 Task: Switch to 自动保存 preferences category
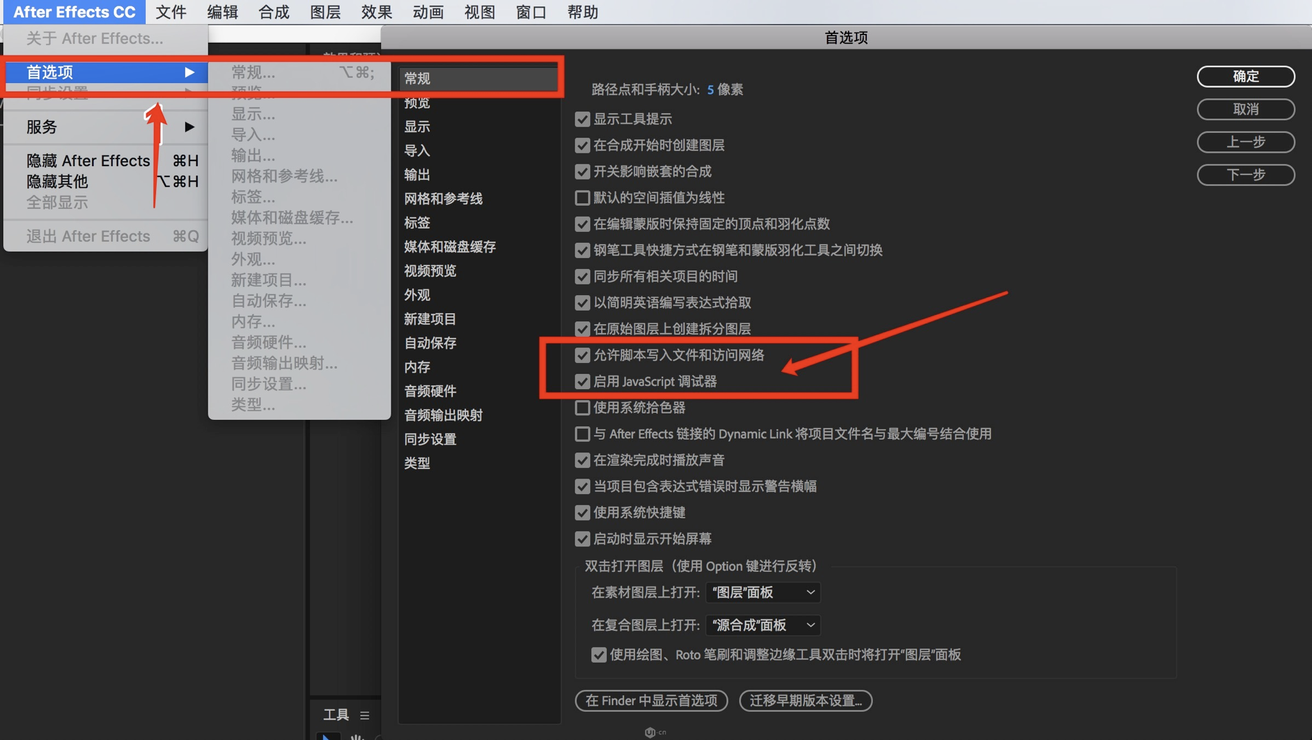pyautogui.click(x=430, y=343)
